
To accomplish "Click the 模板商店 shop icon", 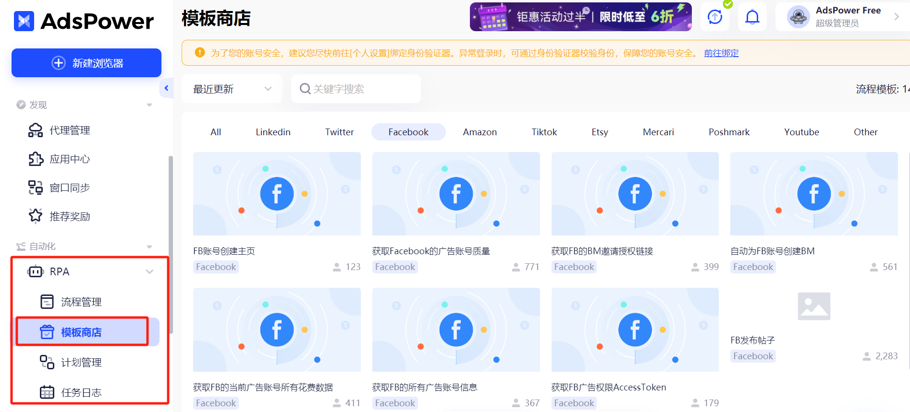I will pos(47,332).
